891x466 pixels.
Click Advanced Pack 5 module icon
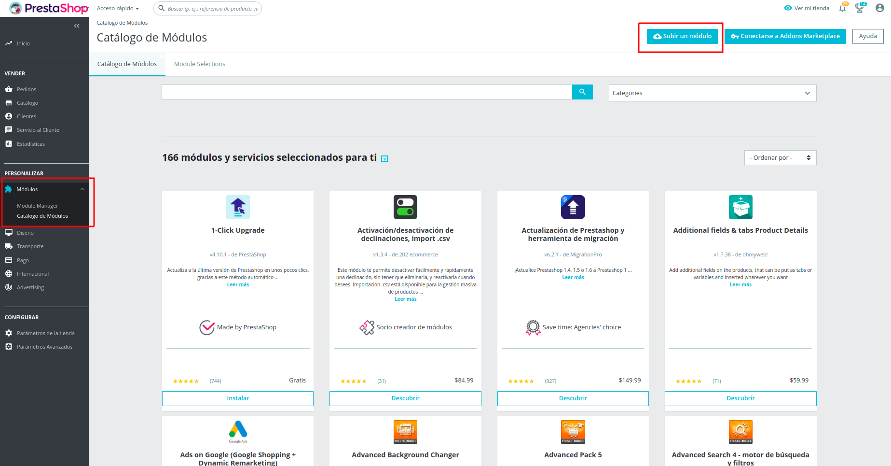(573, 432)
